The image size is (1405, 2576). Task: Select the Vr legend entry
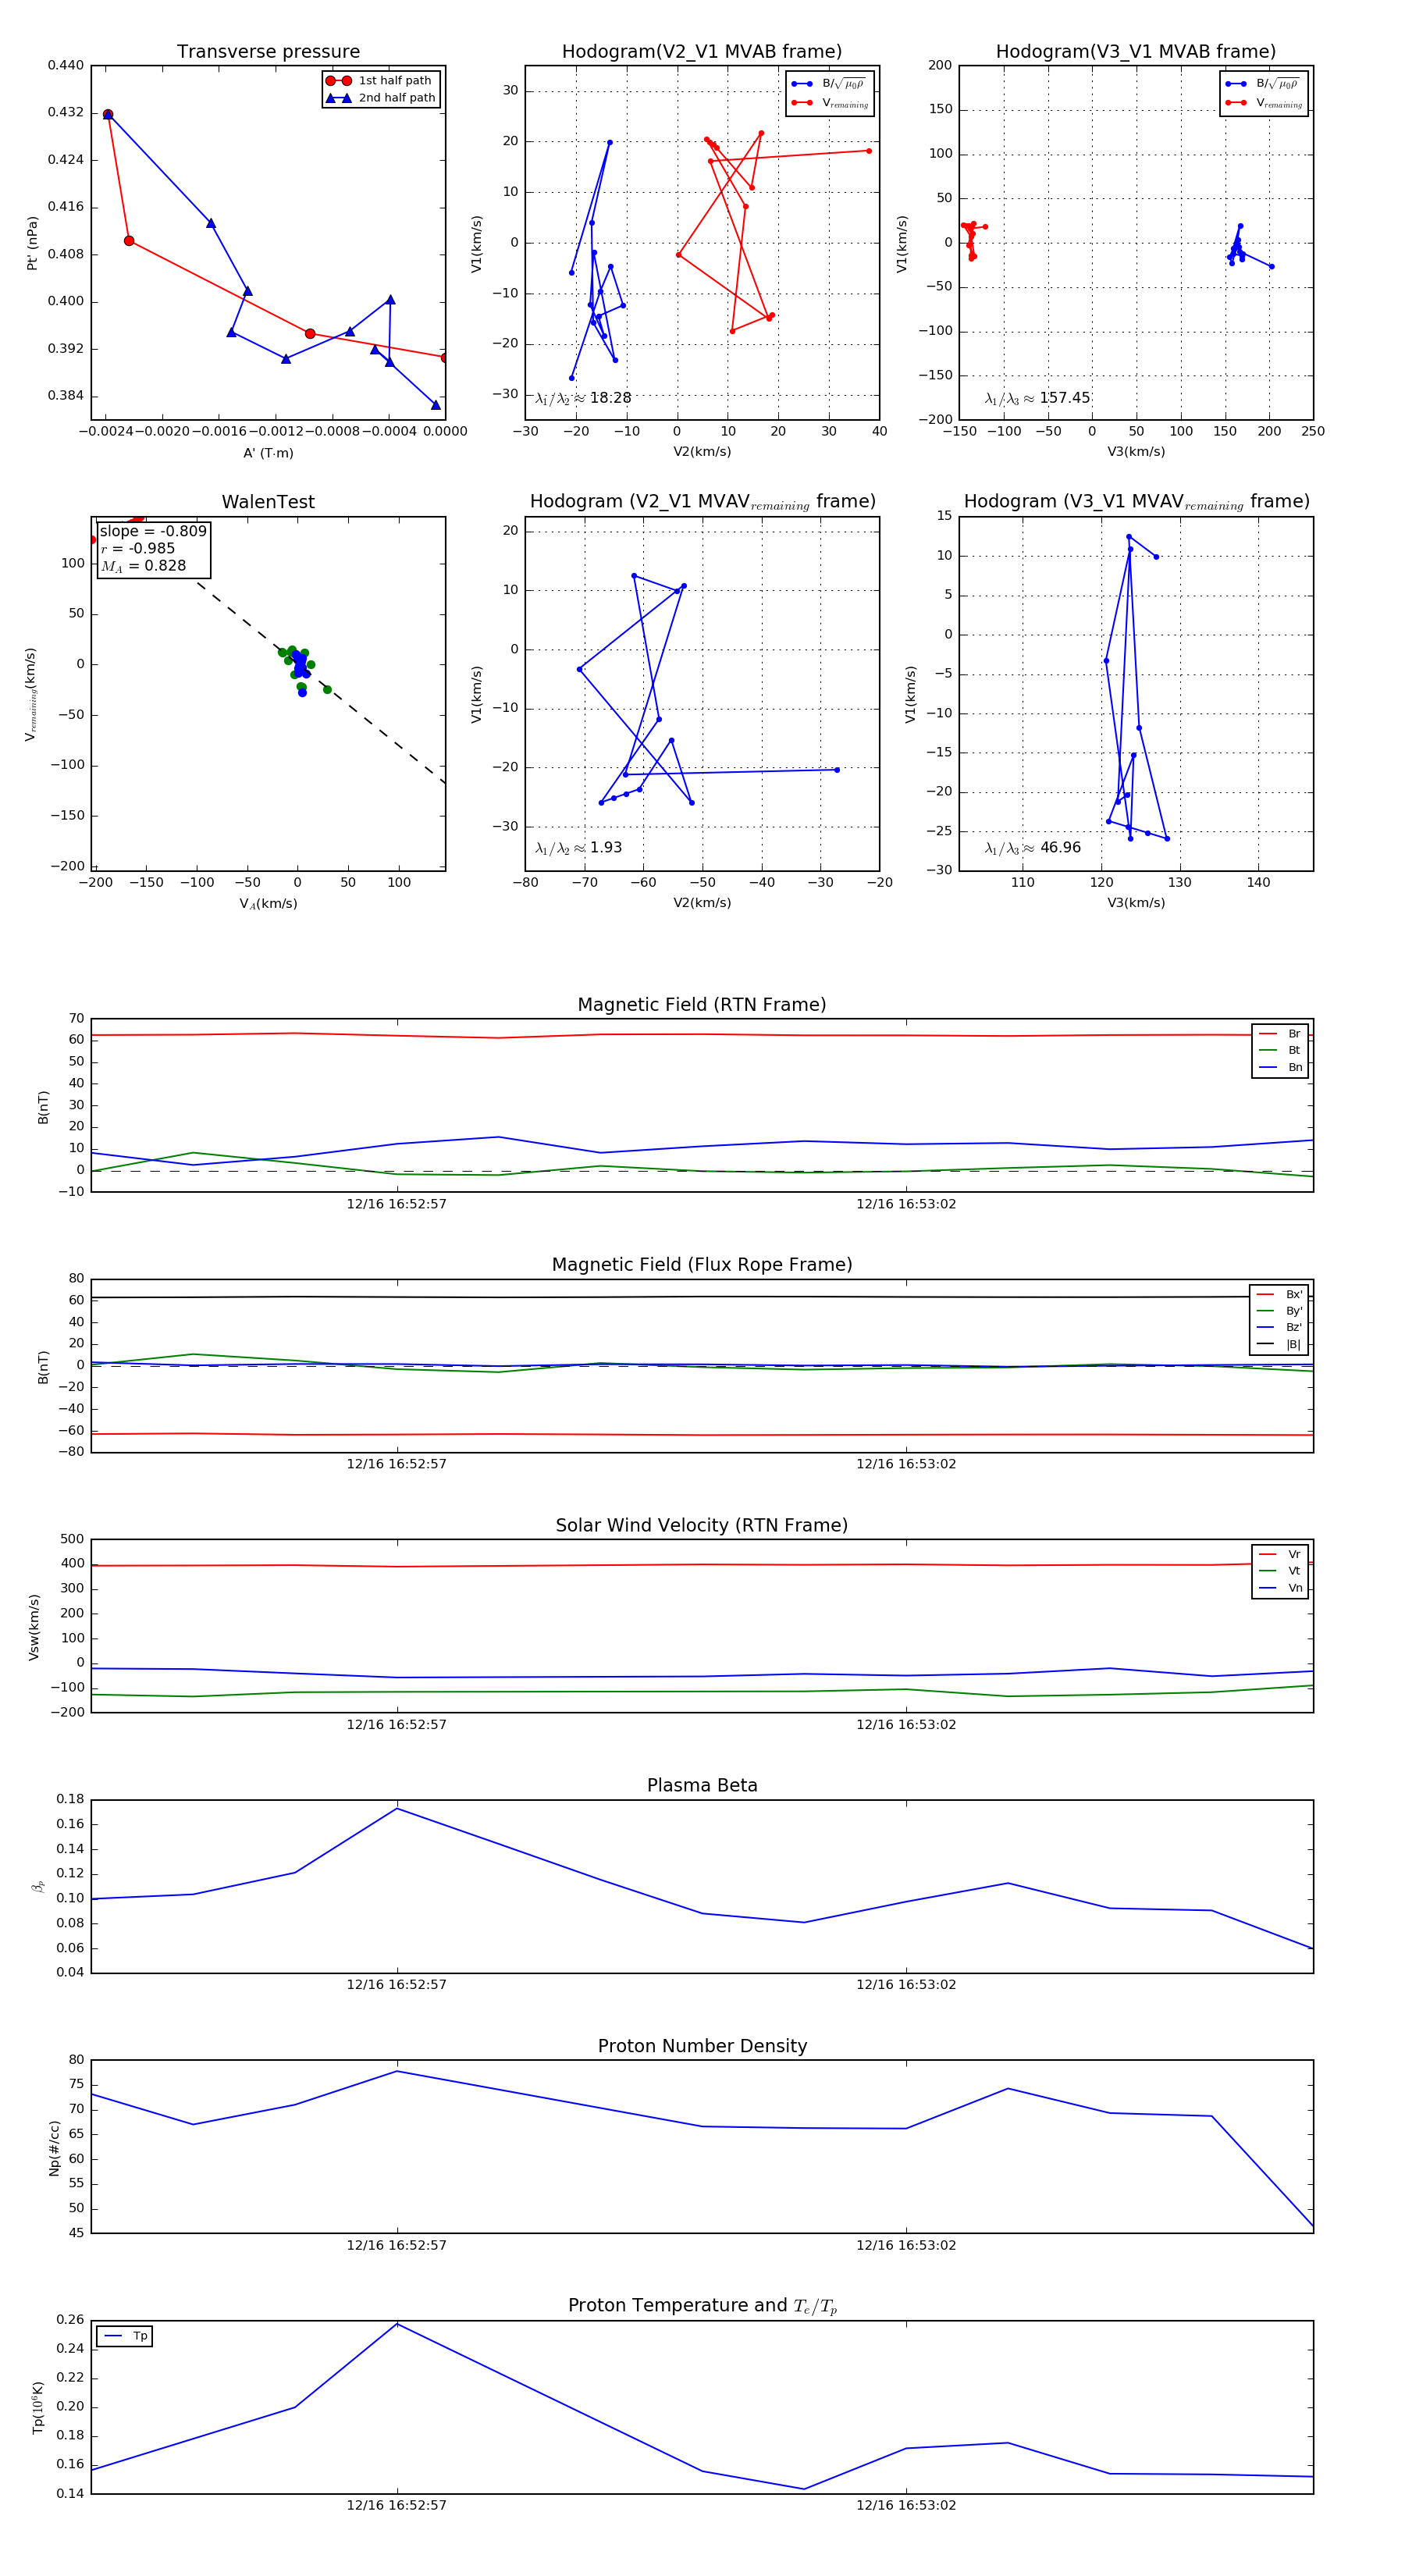1280,1554
